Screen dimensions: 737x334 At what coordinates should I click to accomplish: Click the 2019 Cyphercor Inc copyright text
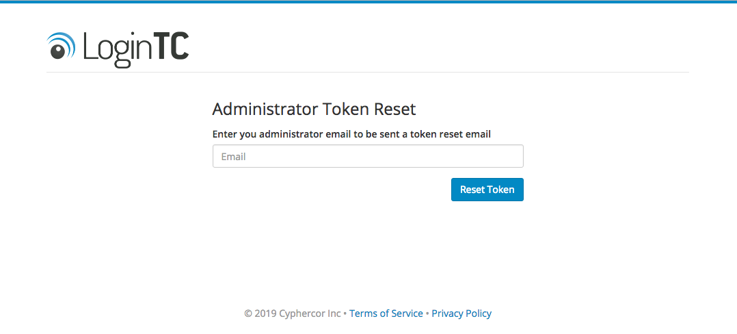click(293, 313)
